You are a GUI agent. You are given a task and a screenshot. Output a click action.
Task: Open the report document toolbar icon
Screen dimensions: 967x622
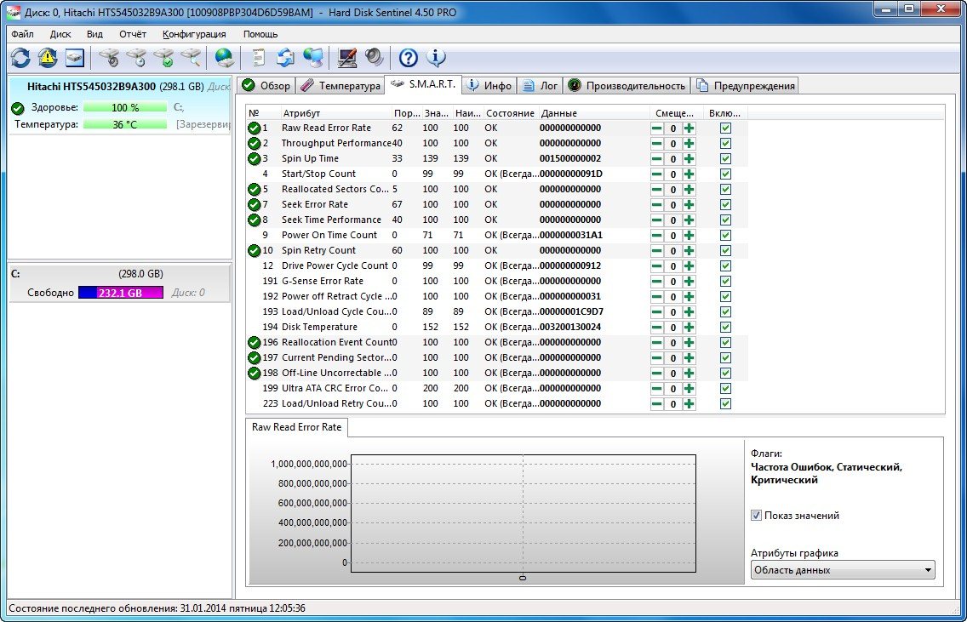point(258,58)
